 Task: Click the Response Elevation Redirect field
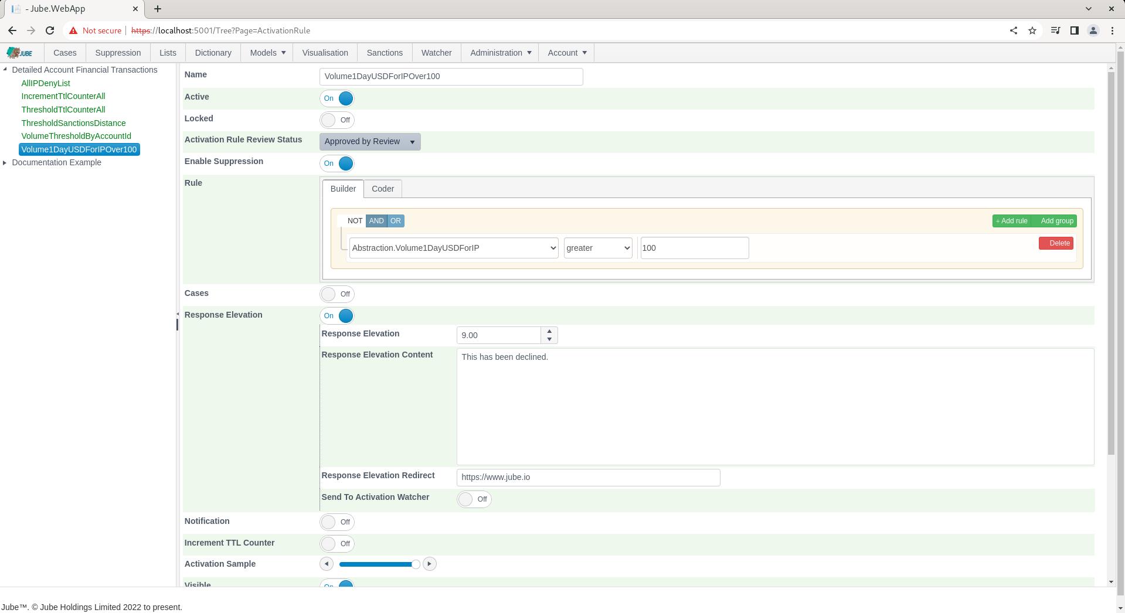pyautogui.click(x=588, y=478)
